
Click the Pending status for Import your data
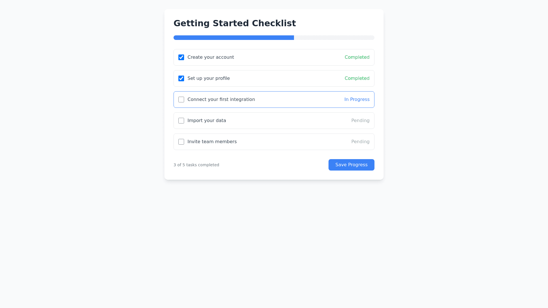360,121
